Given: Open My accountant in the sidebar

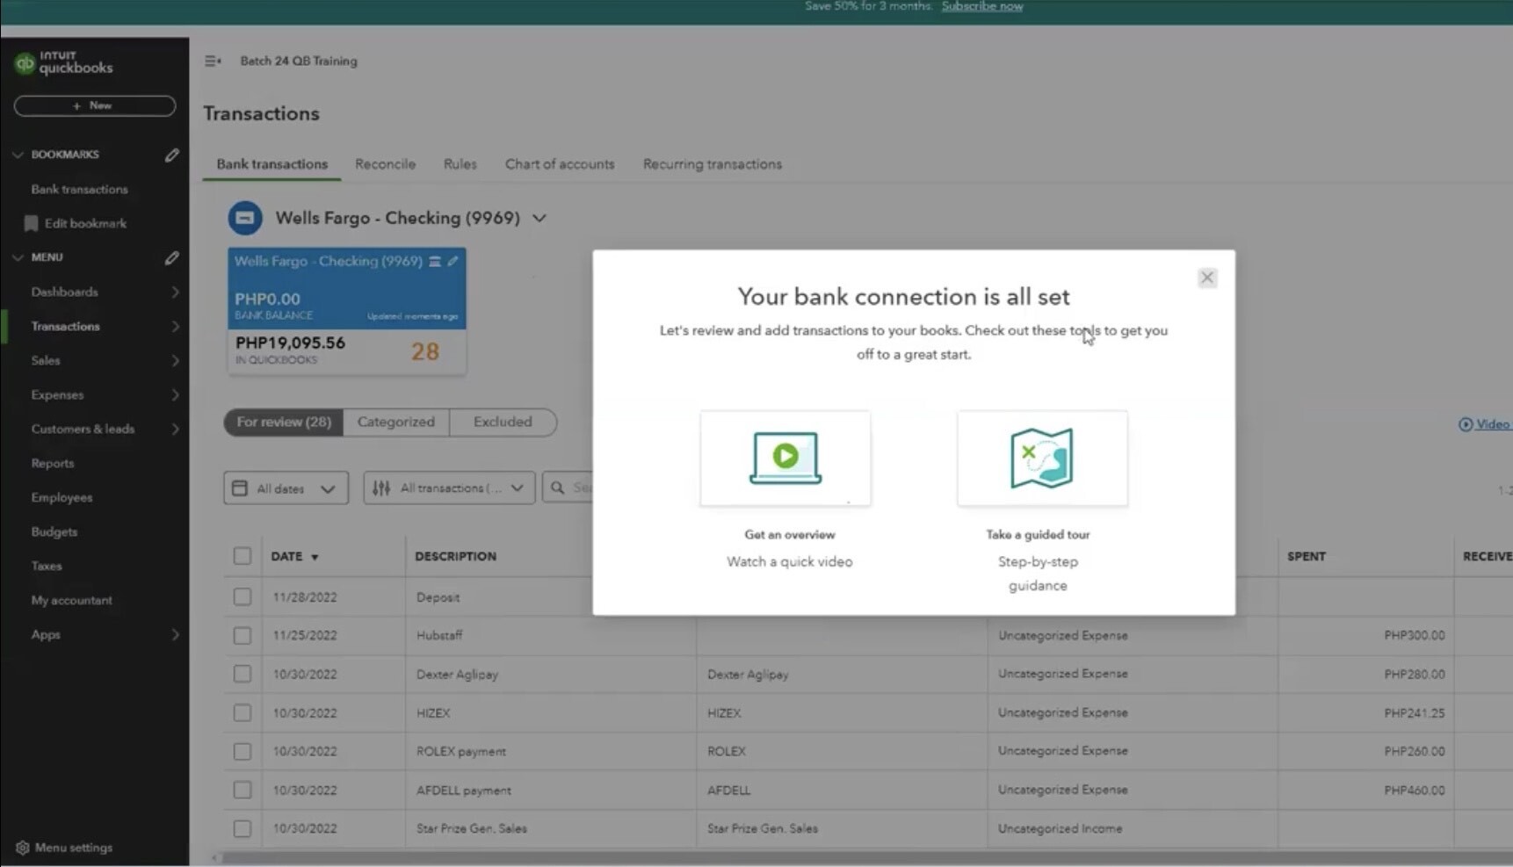Looking at the screenshot, I should (x=72, y=600).
